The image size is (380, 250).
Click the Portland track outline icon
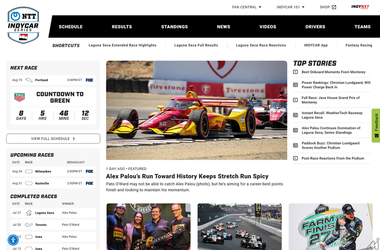point(29,80)
